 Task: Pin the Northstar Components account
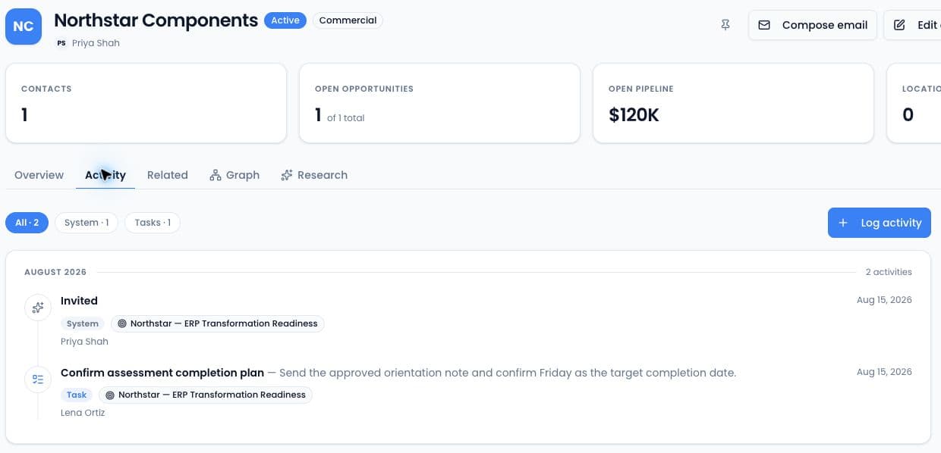(x=725, y=25)
